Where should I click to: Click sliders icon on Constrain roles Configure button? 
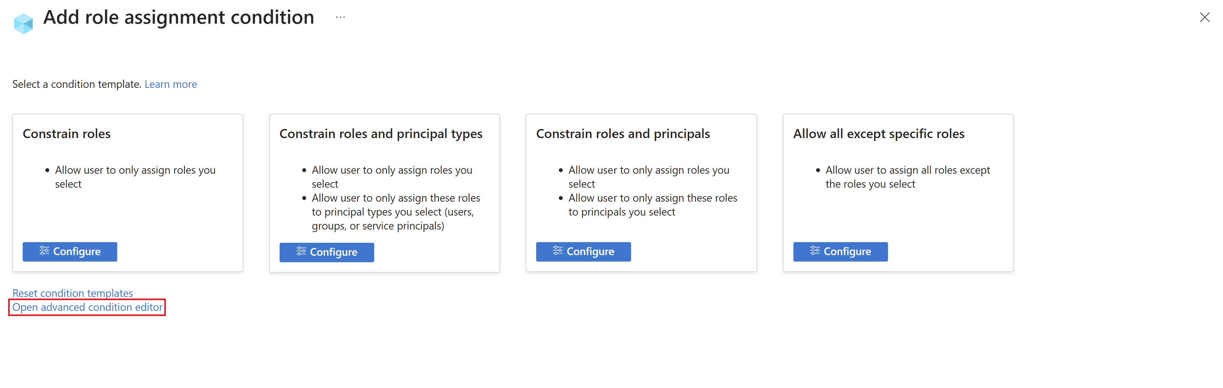click(44, 251)
